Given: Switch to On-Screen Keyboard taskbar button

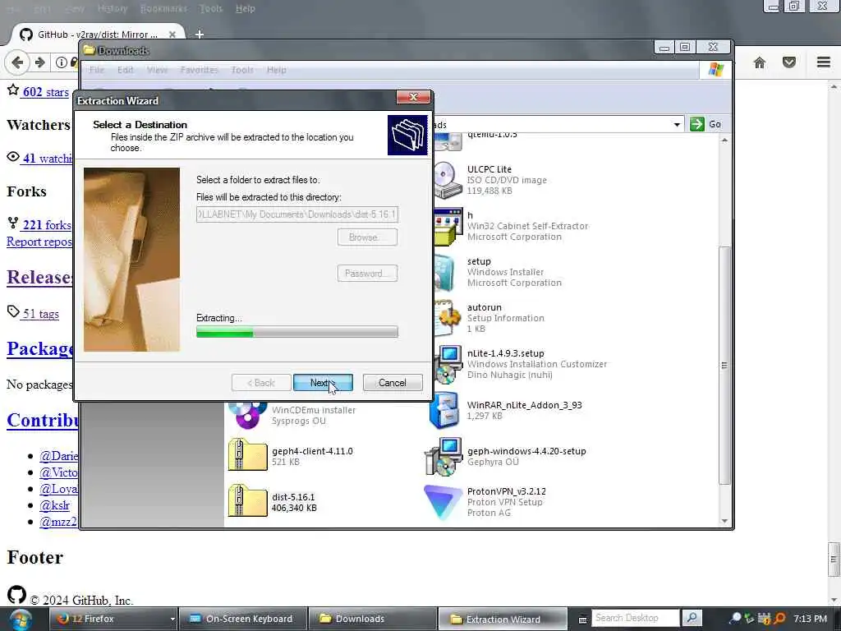Looking at the screenshot, I should pyautogui.click(x=242, y=619).
